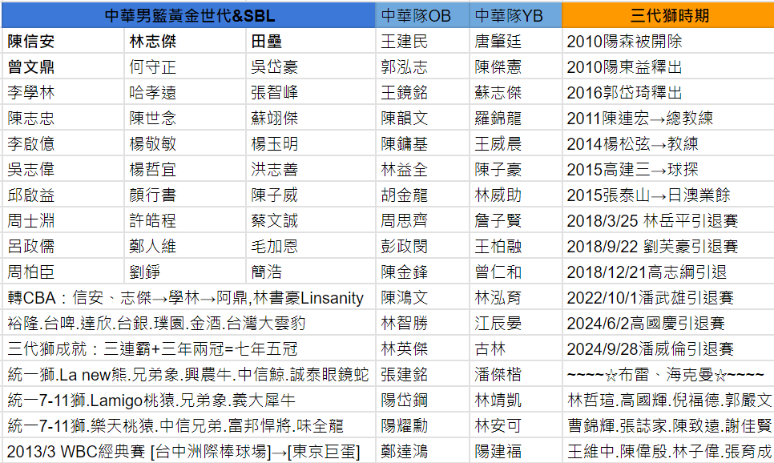Select the cell 陳志忠
Viewport: 774px width, 463px height.
(63, 118)
